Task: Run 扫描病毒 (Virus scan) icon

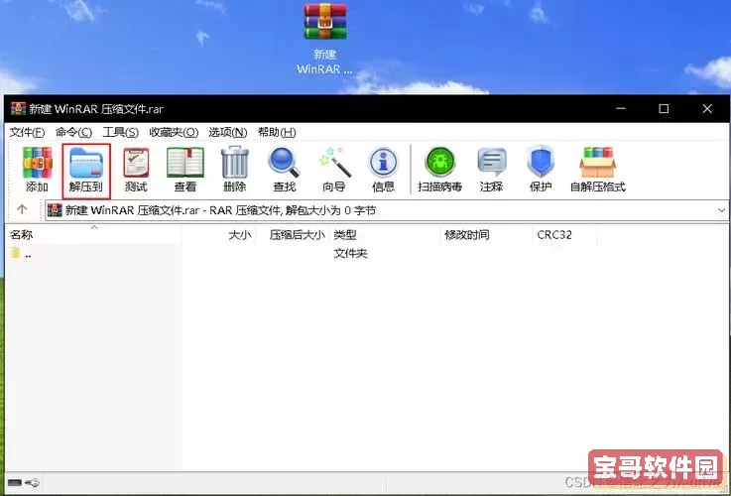Action: point(440,170)
